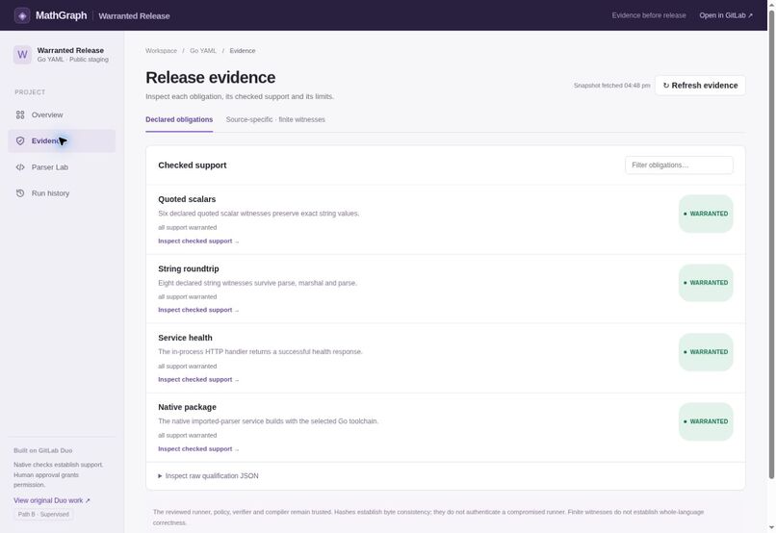This screenshot has height=533, width=776.
Task: Click the refresh arrow icon in Refresh evidence
Action: click(x=666, y=86)
